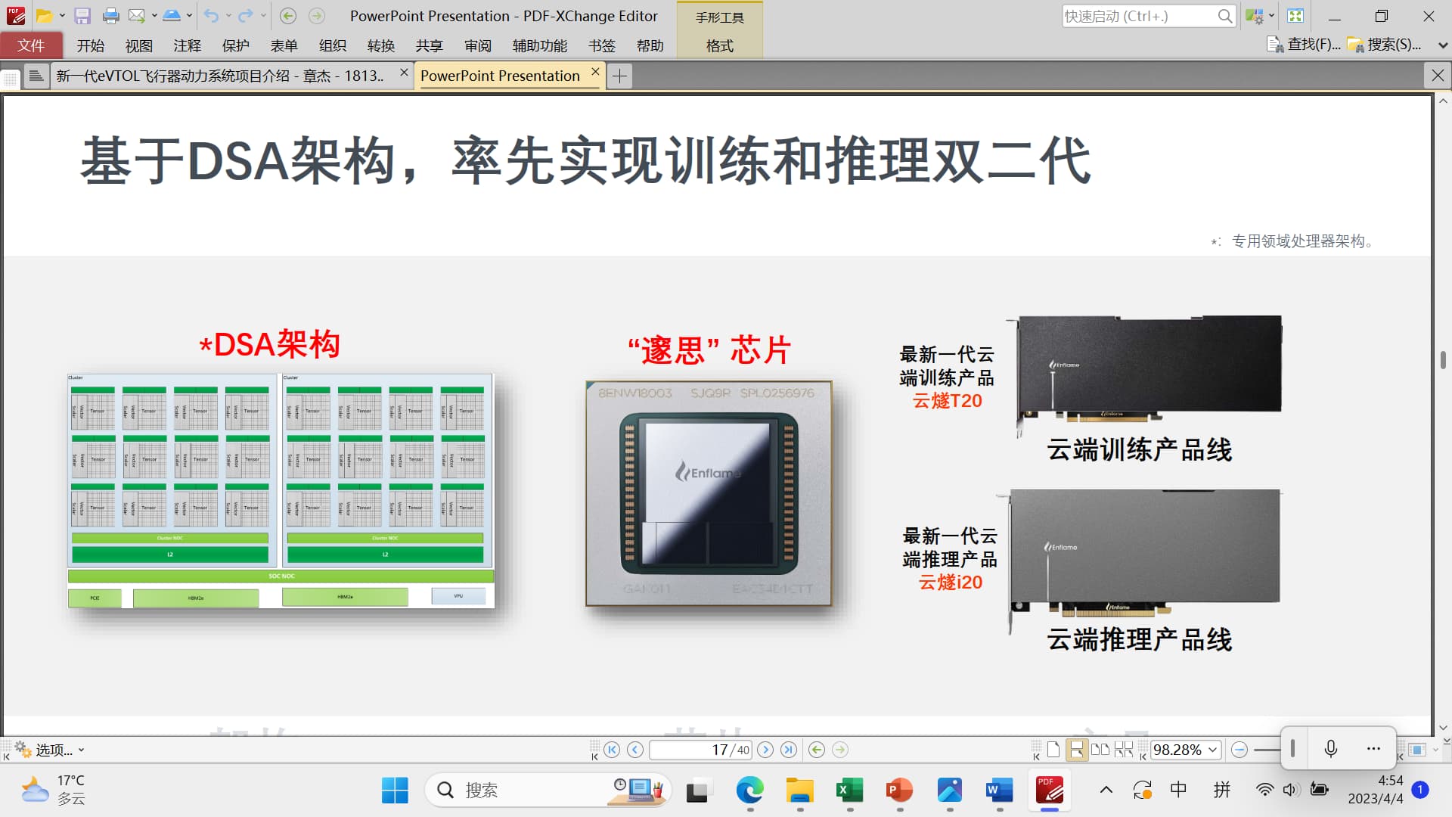Viewport: 1452px width, 817px height.
Task: Close the document pane with the right X
Action: coord(1438,76)
